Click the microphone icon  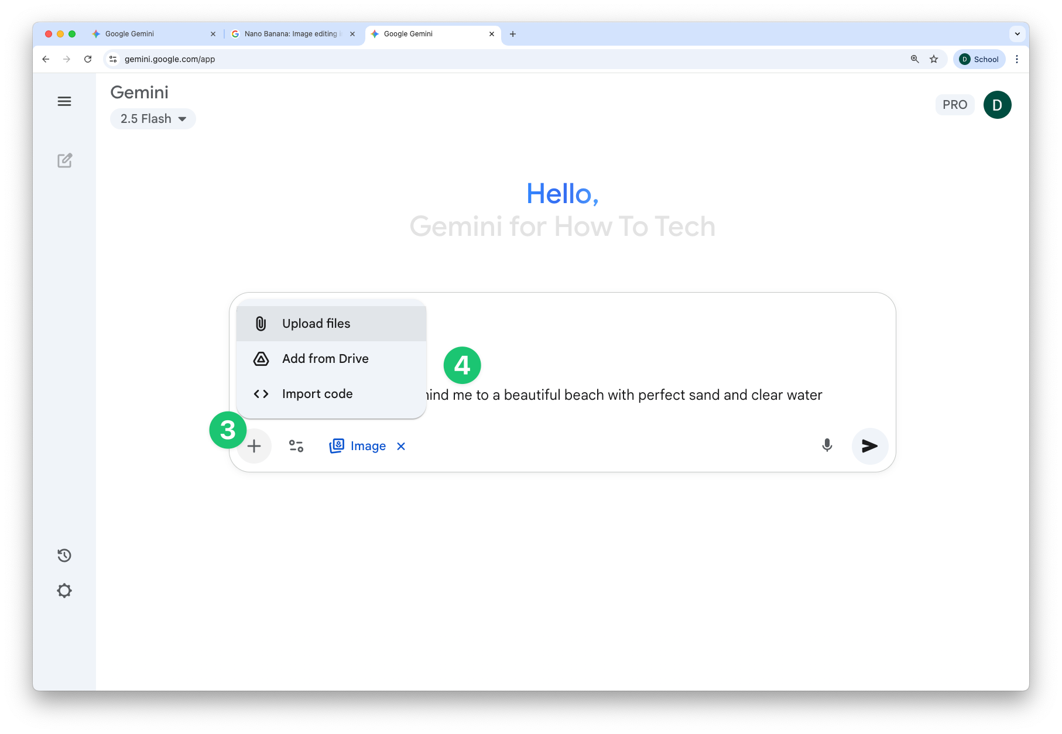(827, 445)
